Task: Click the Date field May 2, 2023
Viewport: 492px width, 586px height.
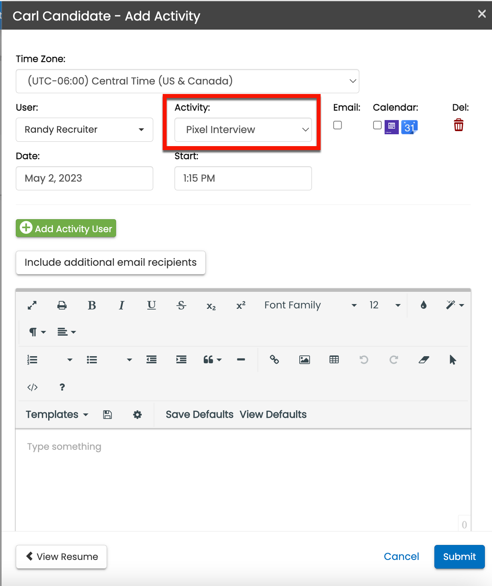Action: click(85, 178)
